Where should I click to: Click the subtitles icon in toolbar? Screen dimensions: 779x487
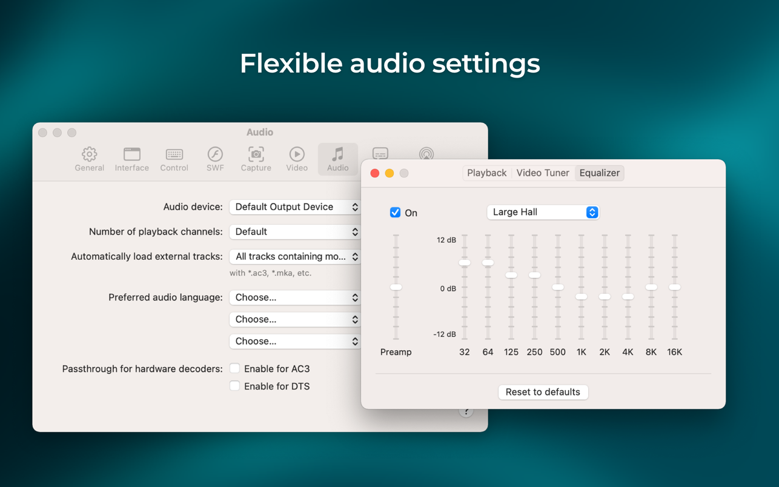pyautogui.click(x=380, y=153)
